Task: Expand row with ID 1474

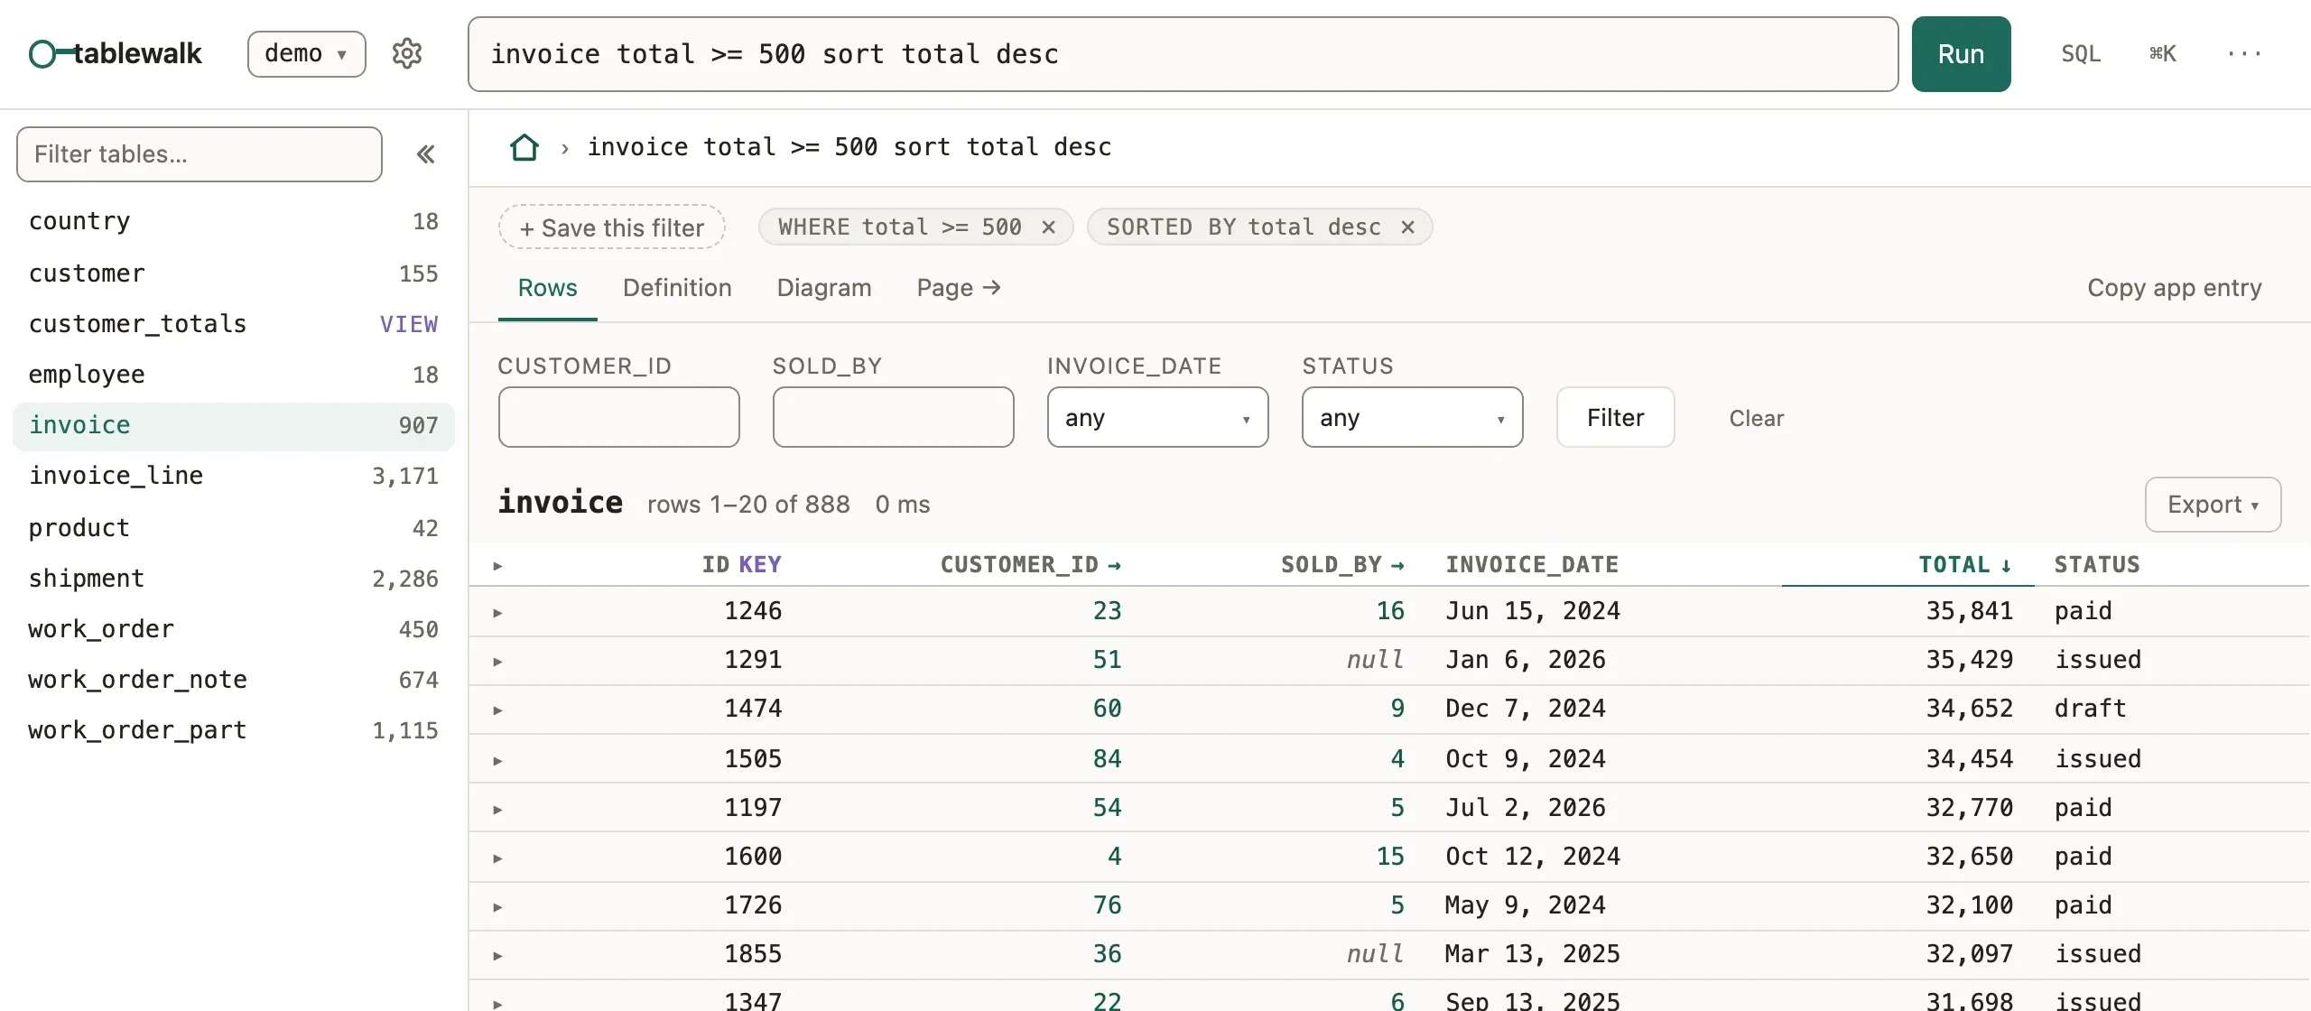Action: (x=497, y=710)
